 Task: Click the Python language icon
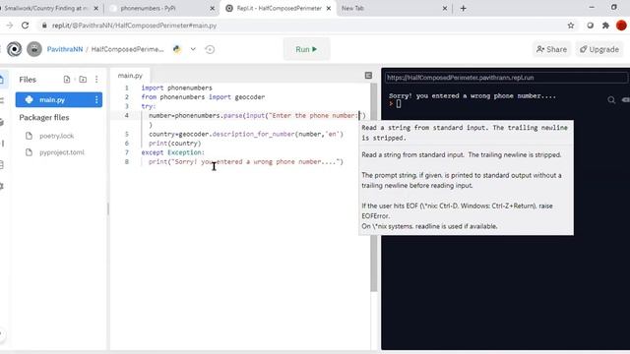pos(177,49)
